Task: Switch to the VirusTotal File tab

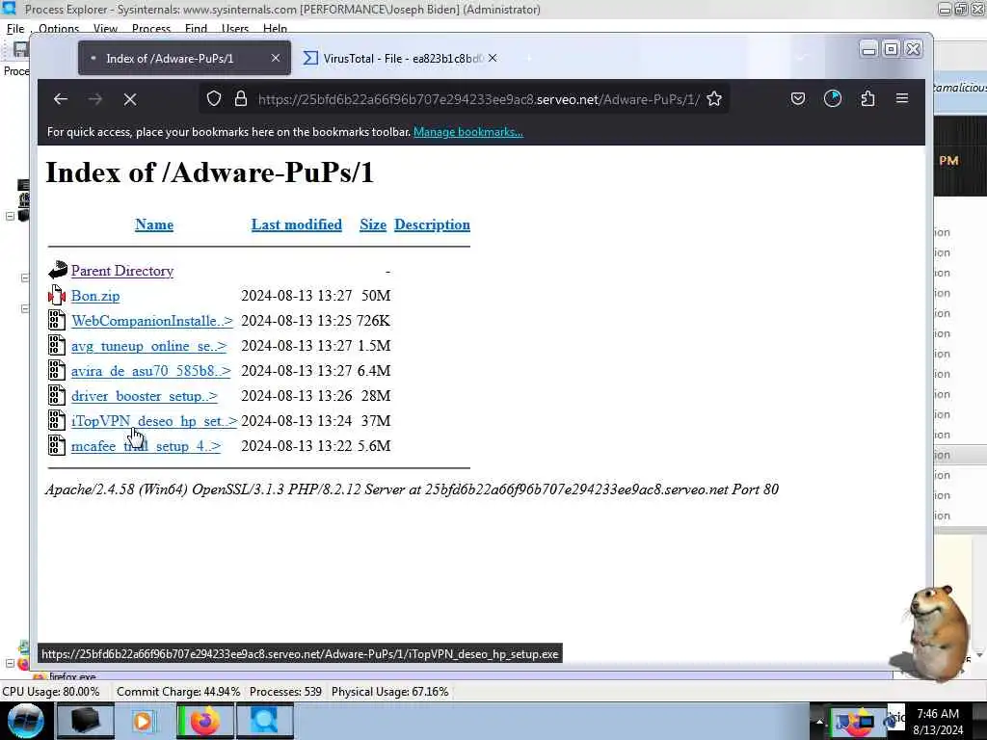Action: click(400, 58)
